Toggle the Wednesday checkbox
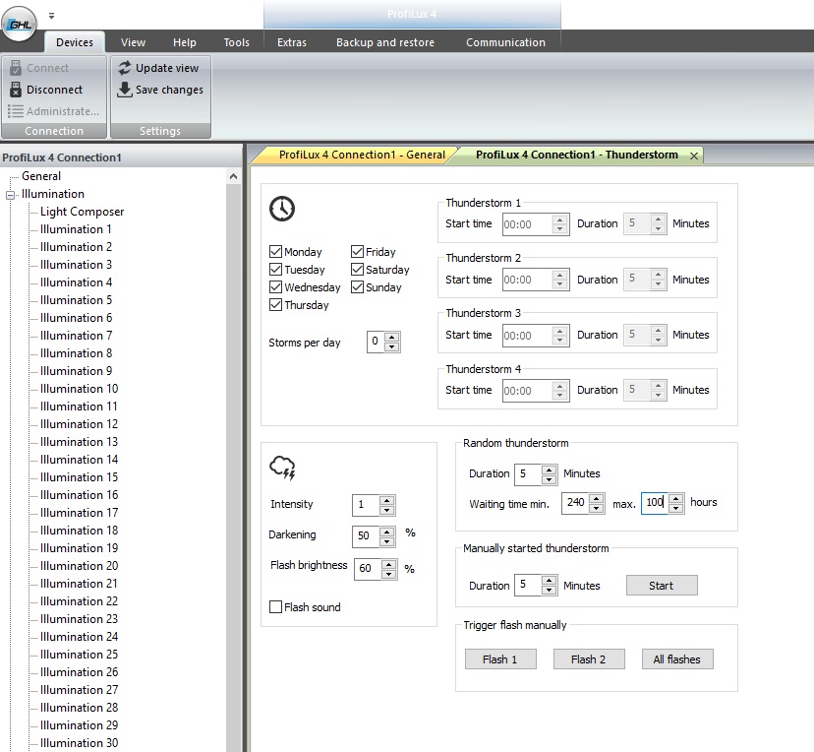Viewport: 814px width, 752px height. pyautogui.click(x=275, y=287)
